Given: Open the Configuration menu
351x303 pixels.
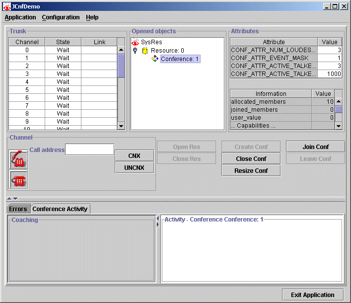Looking at the screenshot, I should tap(61, 17).
